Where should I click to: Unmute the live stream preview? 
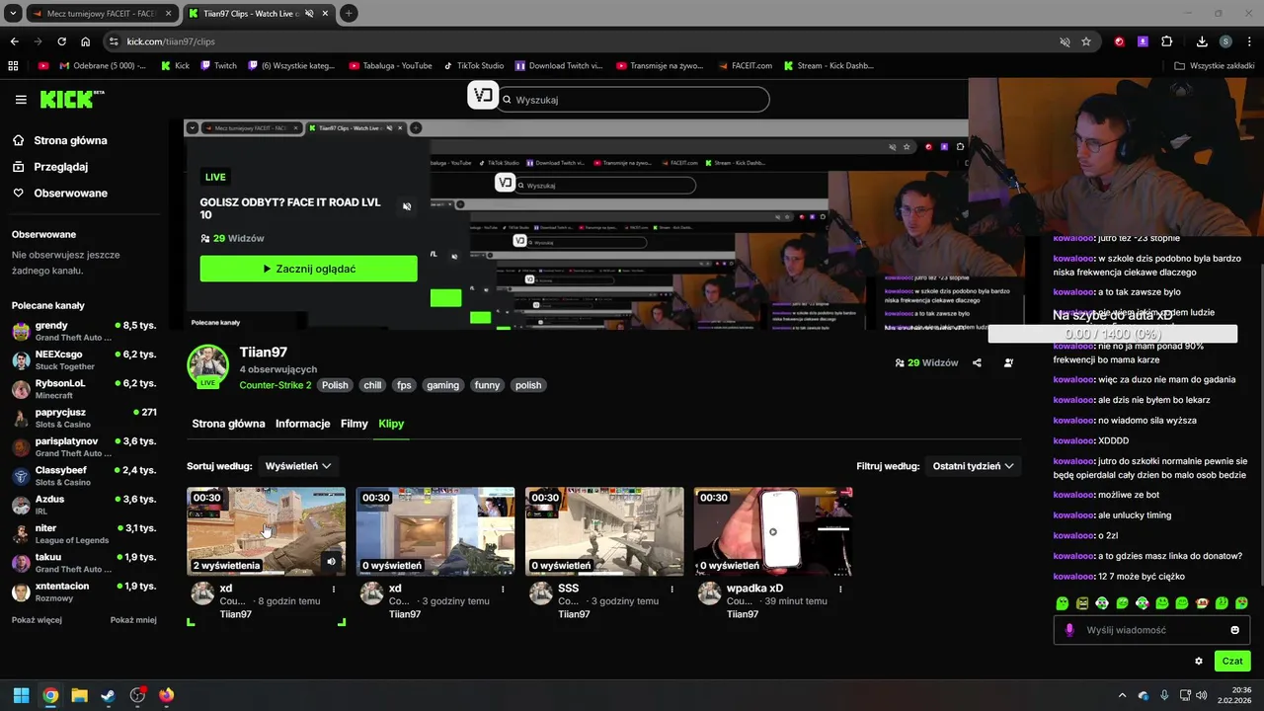pos(407,206)
